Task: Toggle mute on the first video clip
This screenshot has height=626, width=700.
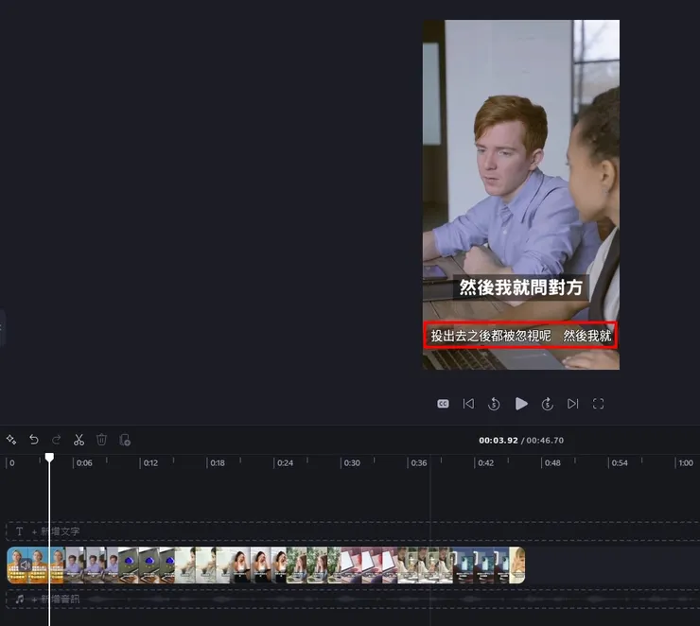Action: (x=25, y=565)
